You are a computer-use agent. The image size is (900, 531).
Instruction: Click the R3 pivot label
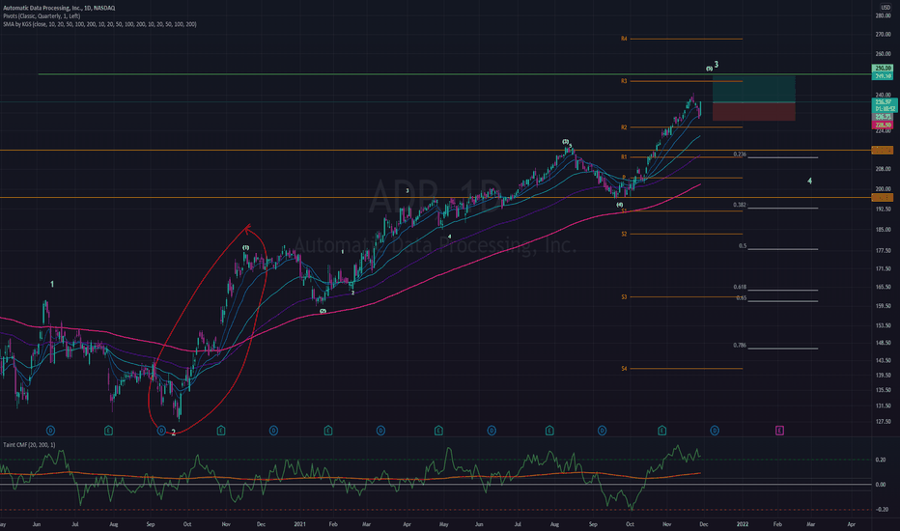click(x=624, y=81)
